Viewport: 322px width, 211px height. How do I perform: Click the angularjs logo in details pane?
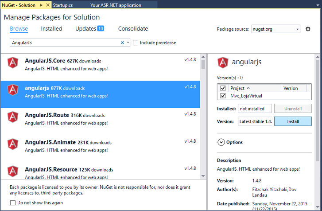click(223, 63)
